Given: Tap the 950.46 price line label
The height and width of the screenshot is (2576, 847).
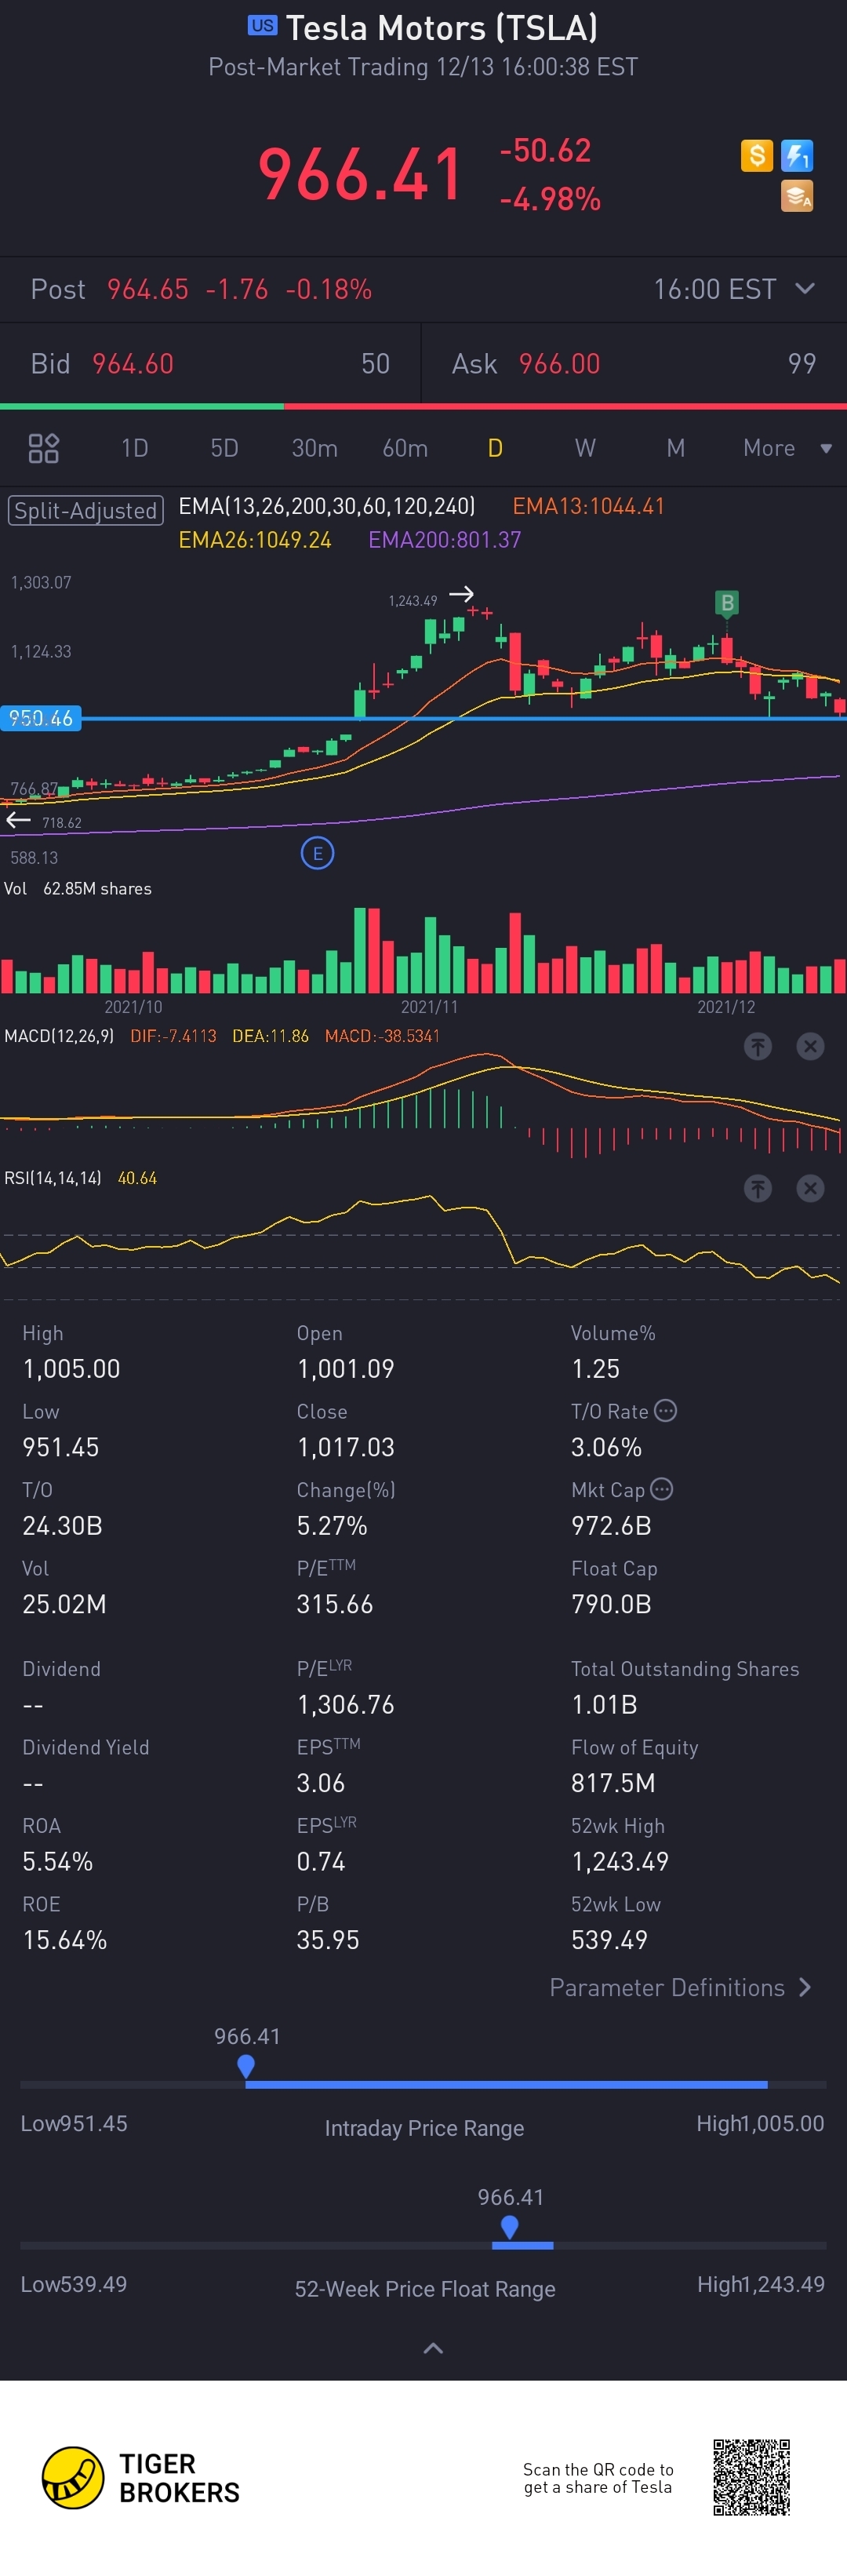Looking at the screenshot, I should click(41, 718).
